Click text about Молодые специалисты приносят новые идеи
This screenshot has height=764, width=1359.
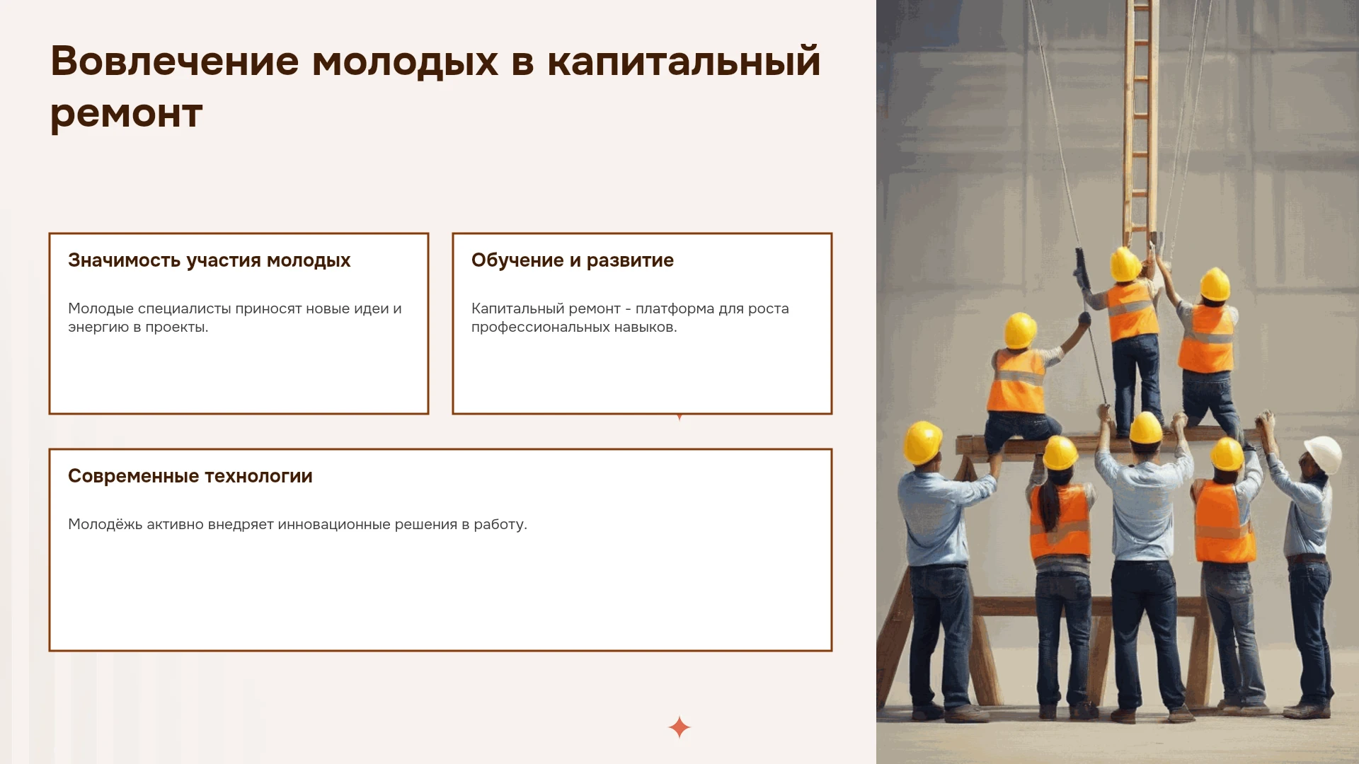(x=235, y=318)
